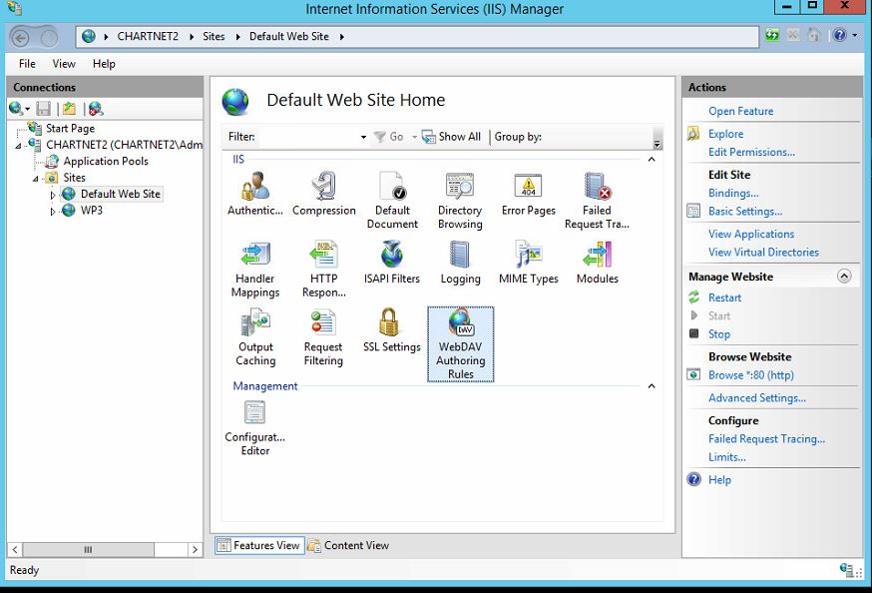Screen dimensions: 872x593
Task: Stop the website
Action: click(719, 334)
